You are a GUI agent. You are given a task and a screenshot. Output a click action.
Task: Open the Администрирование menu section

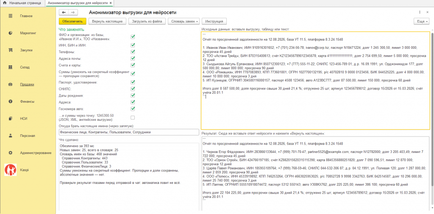[x=36, y=153]
